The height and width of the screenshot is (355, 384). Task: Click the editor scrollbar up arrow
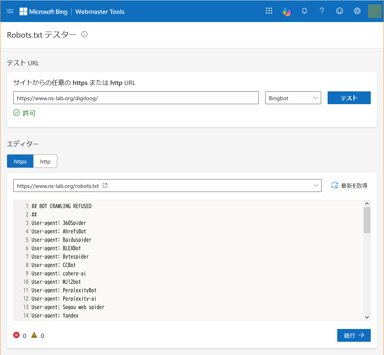click(367, 204)
